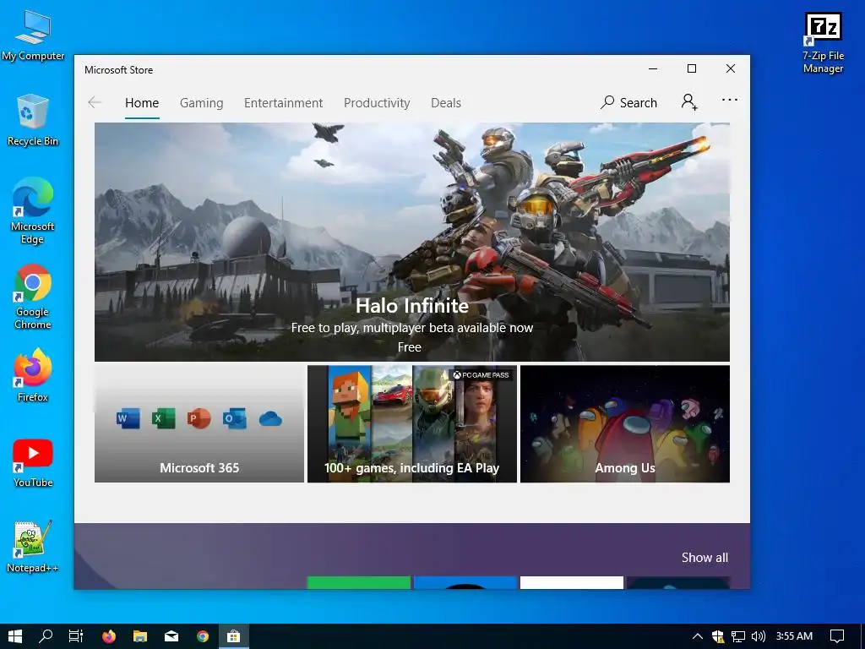Open the Search icon in Microsoft Store
Image resolution: width=865 pixels, height=649 pixels.
(x=628, y=102)
